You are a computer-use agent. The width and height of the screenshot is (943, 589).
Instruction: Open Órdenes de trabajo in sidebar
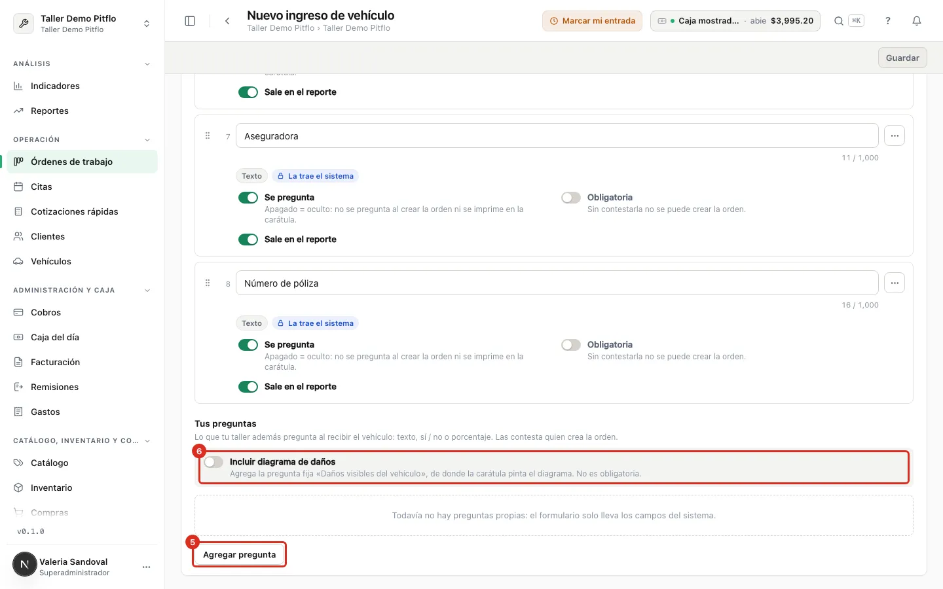pyautogui.click(x=82, y=162)
